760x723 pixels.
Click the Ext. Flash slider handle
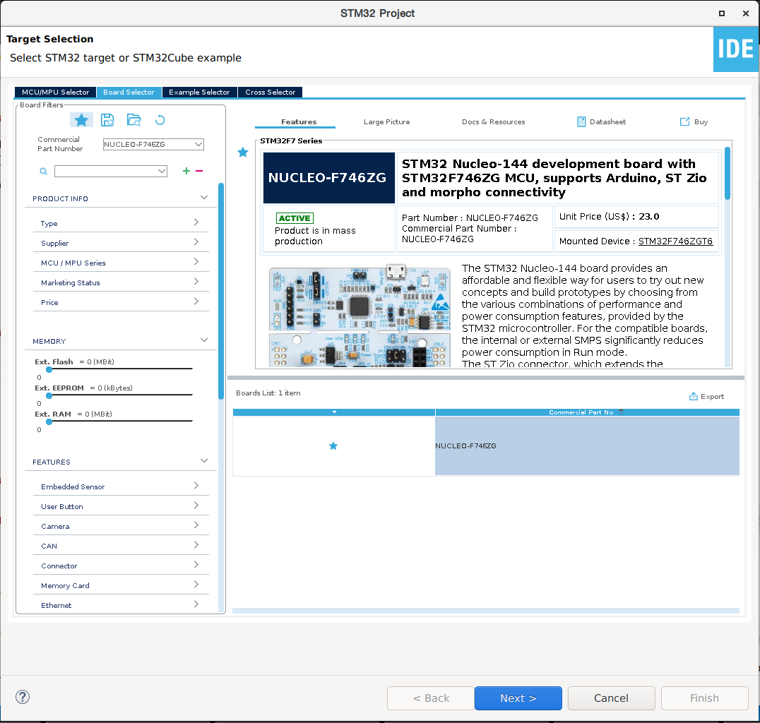tap(49, 369)
